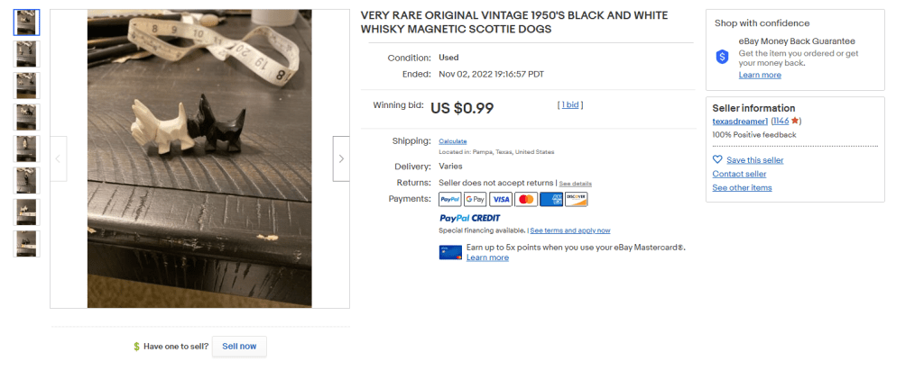Click the Money Back Guarantee shield icon
Viewport: 924px width, 370px height.
coord(722,57)
